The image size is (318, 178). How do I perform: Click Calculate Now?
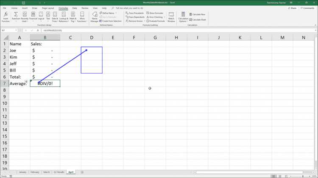point(197,14)
